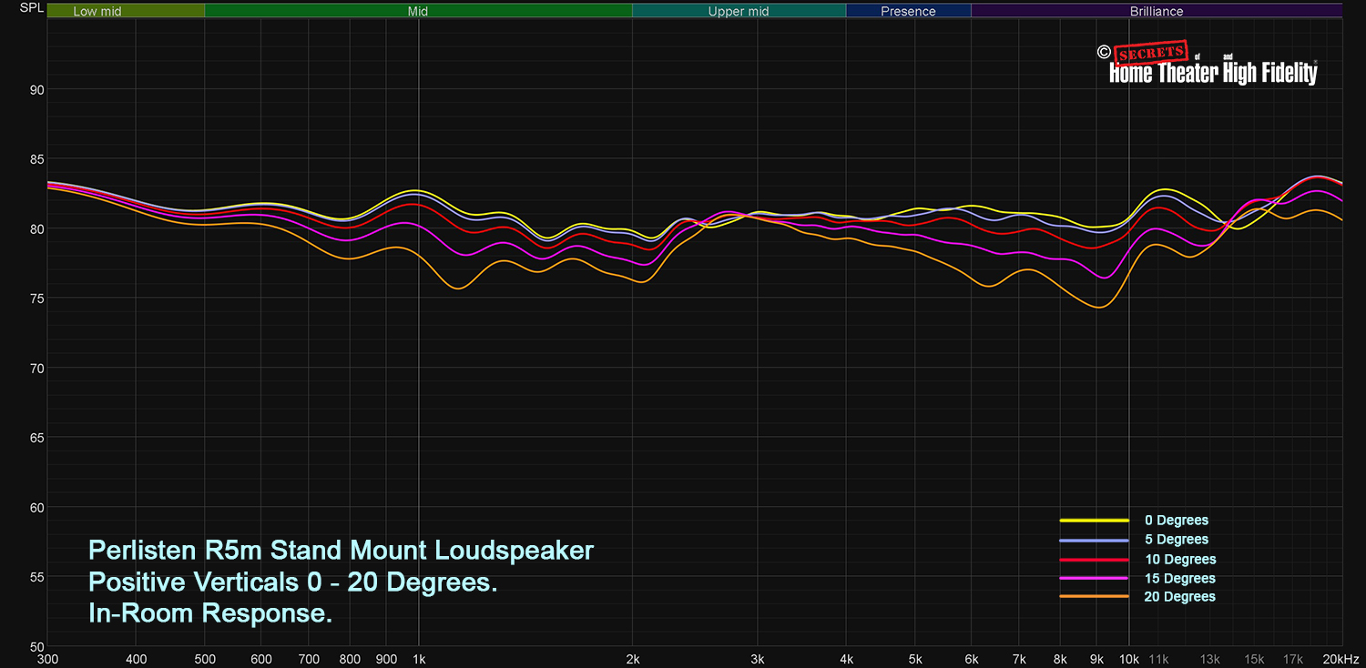Pick the red 10 Degrees legend swatch

[1095, 560]
